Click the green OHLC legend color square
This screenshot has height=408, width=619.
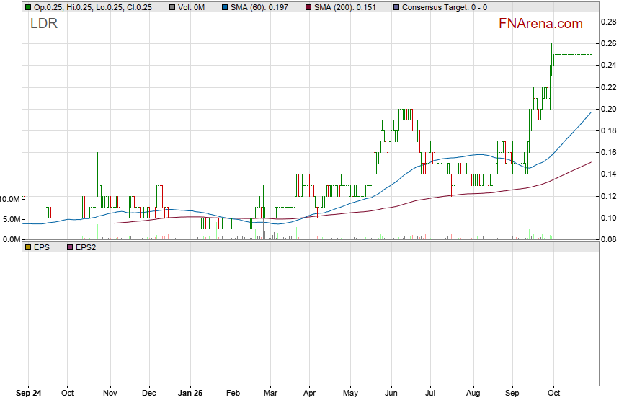[28, 7]
